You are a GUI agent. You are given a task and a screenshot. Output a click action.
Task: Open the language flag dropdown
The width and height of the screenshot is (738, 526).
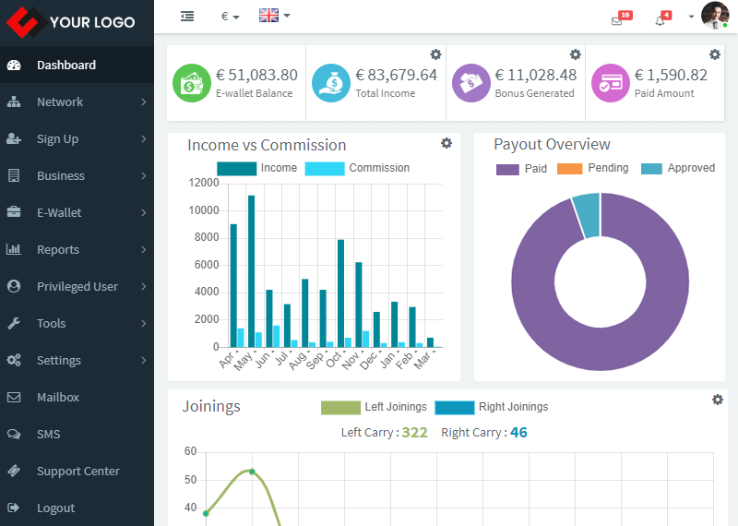click(274, 16)
